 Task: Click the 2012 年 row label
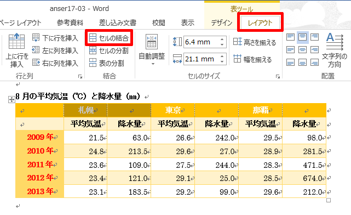(x=40, y=178)
